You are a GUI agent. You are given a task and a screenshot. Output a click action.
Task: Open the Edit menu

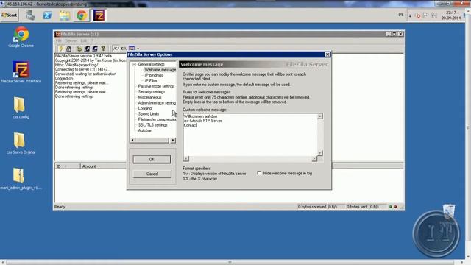pos(83,40)
